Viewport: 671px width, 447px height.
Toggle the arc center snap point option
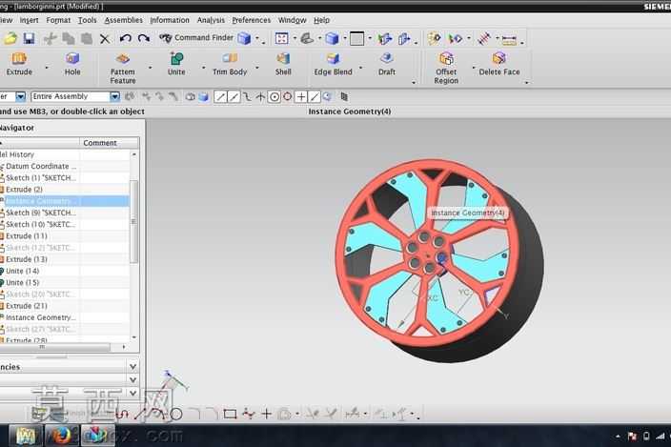pos(274,97)
